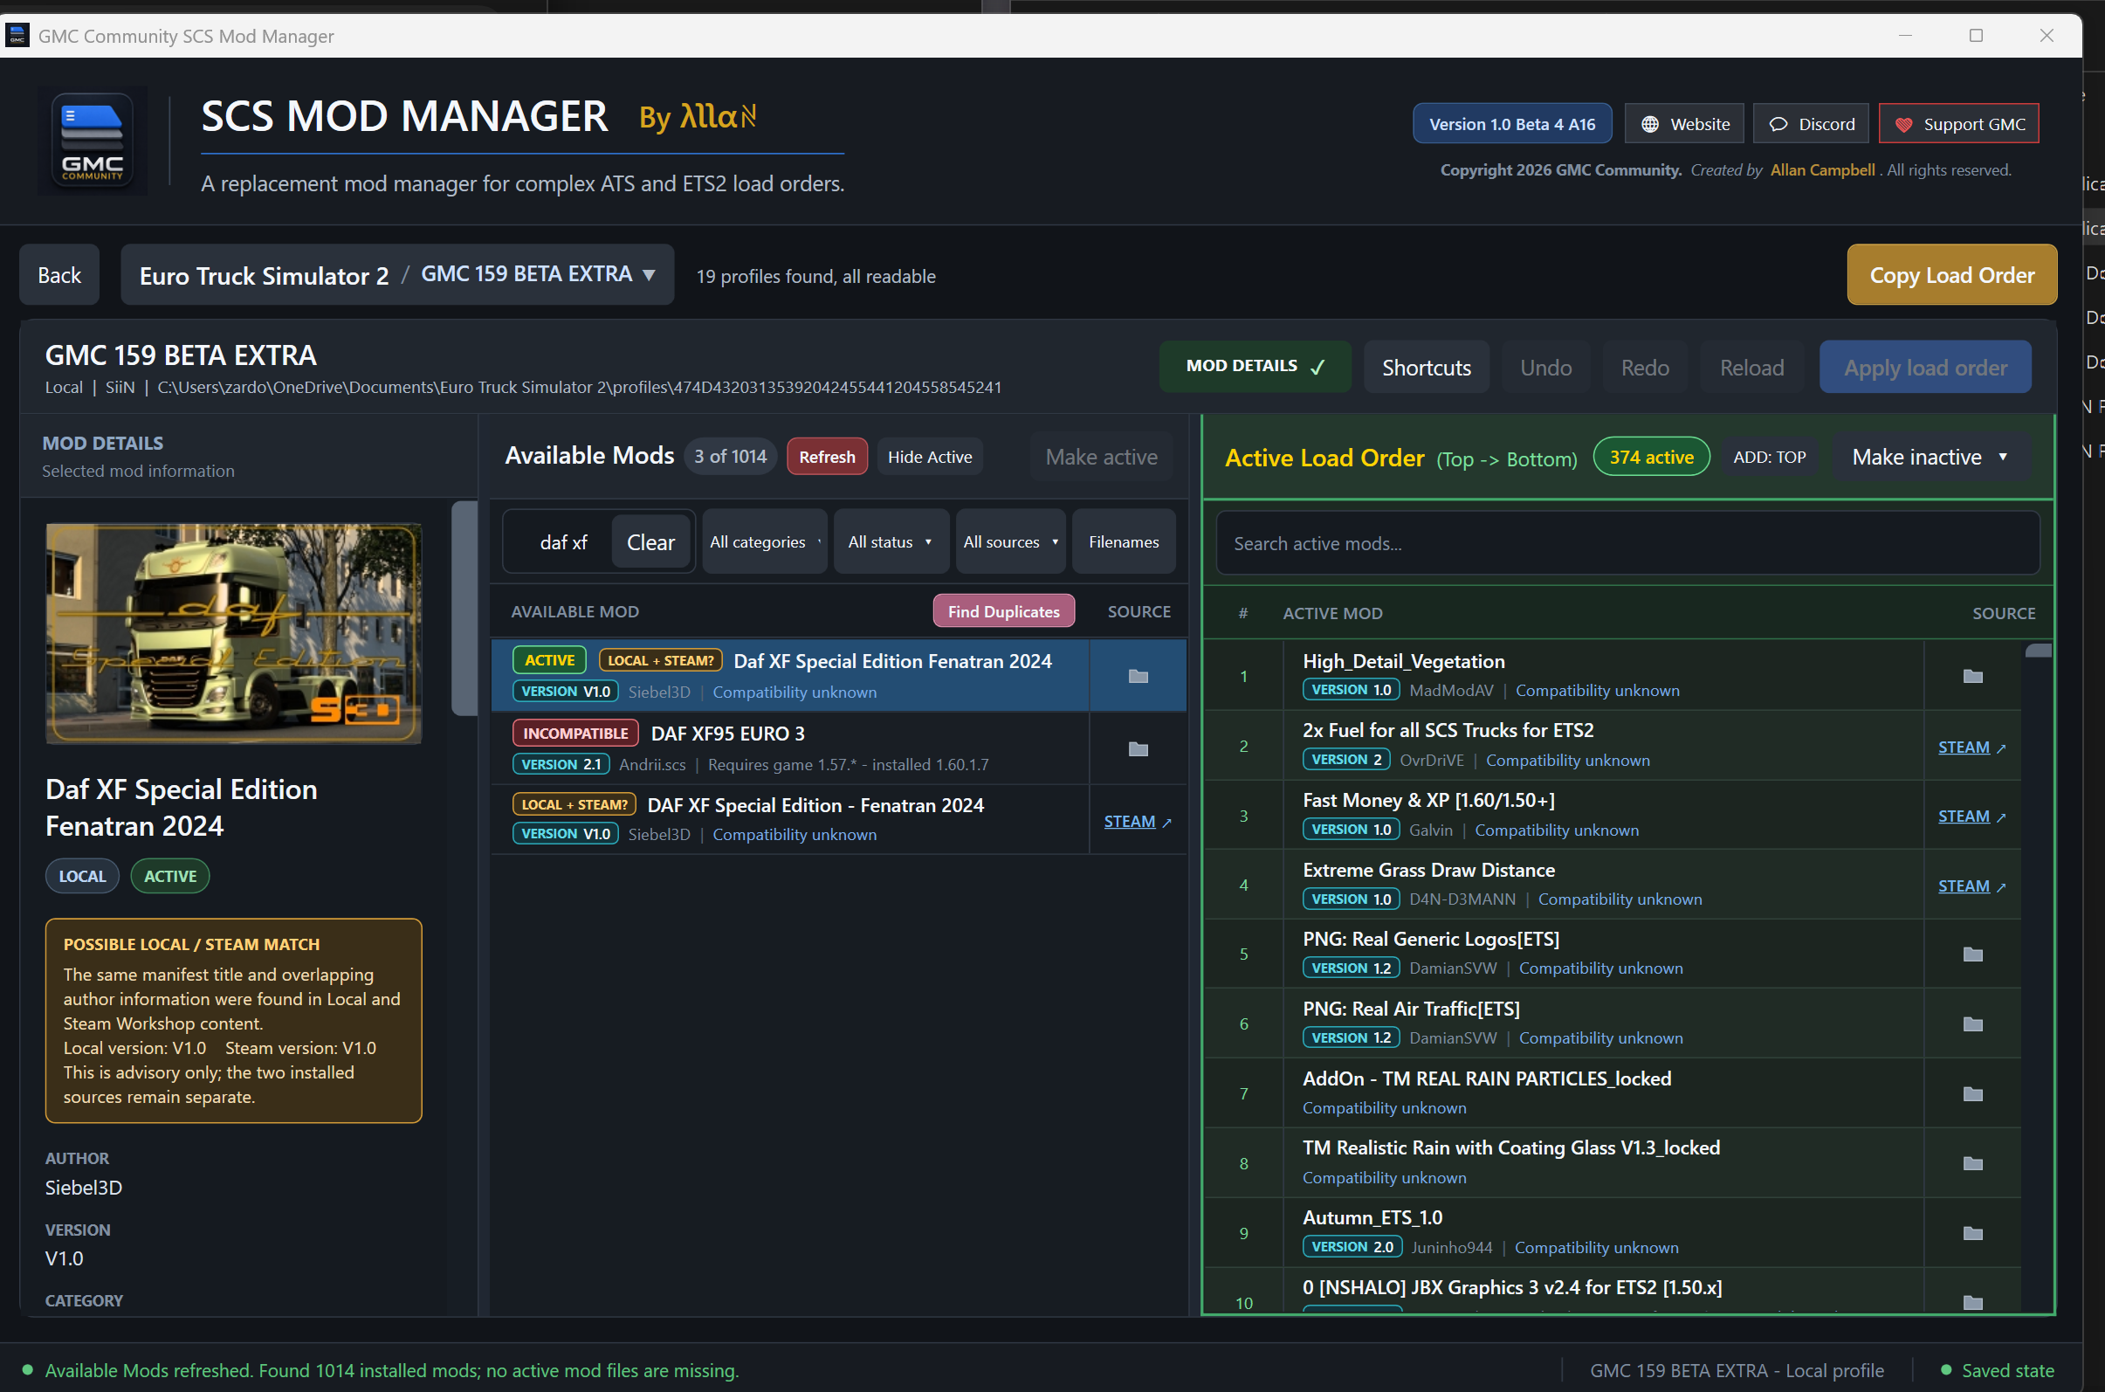Screen dimensions: 2105x1392
Task: Click the mod details panel scrollbar
Action: 464,608
